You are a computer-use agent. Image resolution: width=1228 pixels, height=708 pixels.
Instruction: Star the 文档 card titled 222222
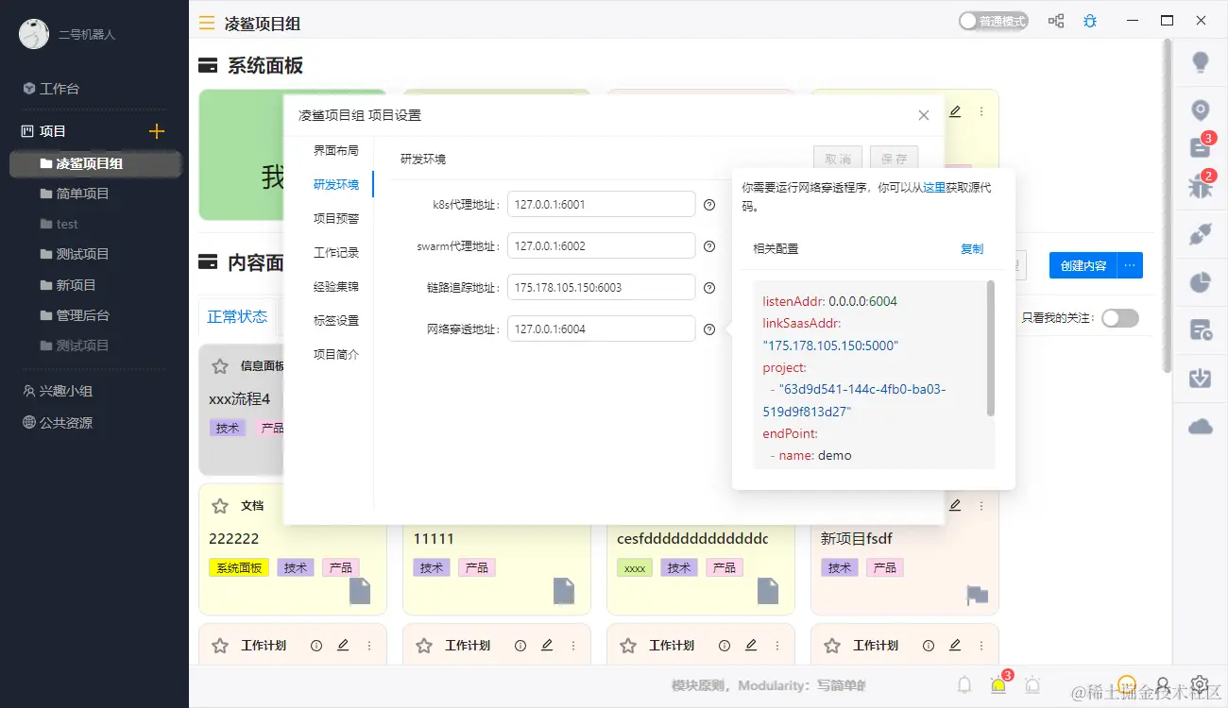220,506
